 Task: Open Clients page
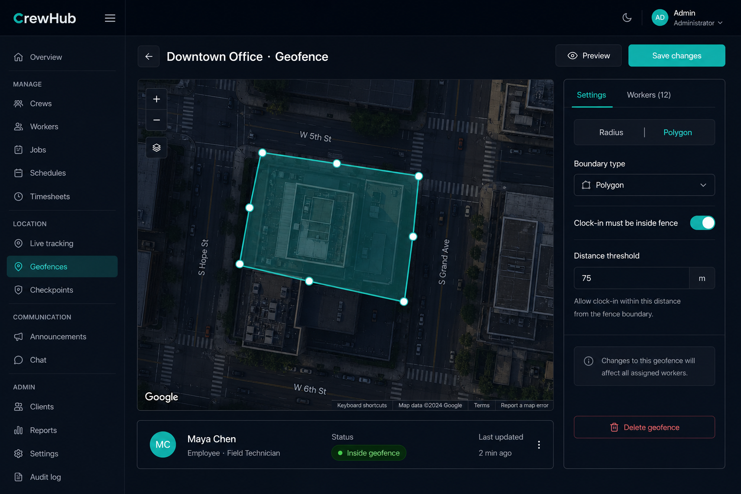coord(62,407)
